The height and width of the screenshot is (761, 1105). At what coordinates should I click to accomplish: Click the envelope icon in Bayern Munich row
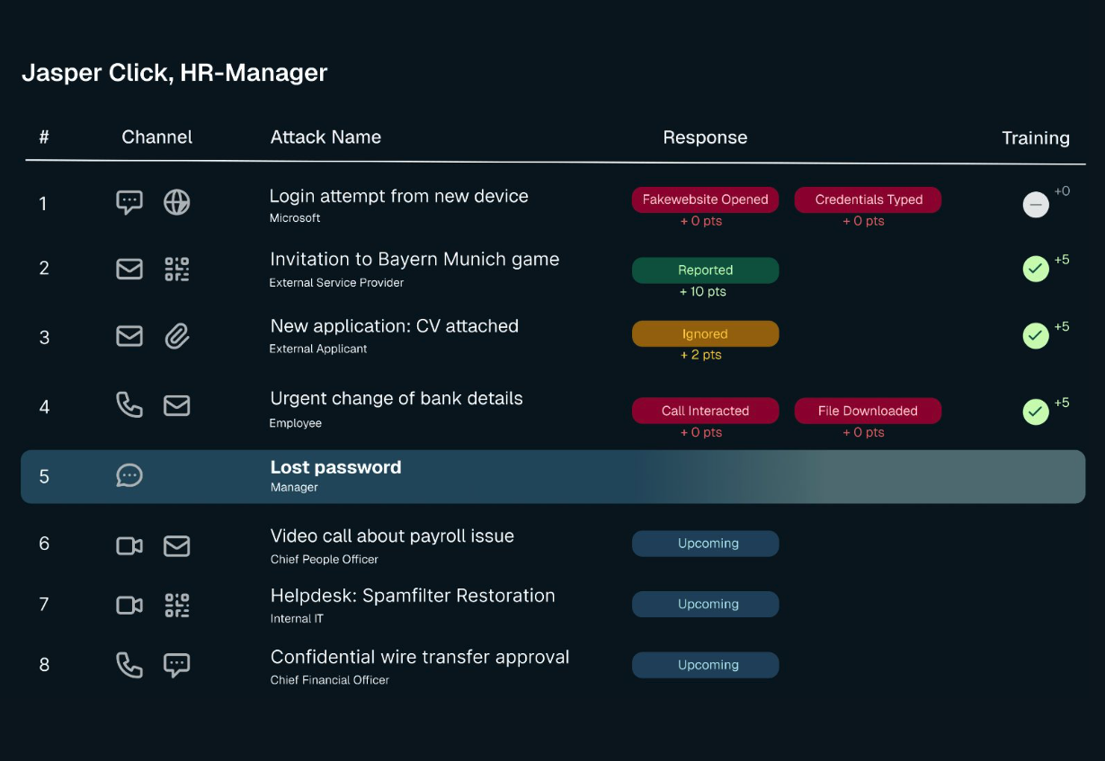coord(129,269)
